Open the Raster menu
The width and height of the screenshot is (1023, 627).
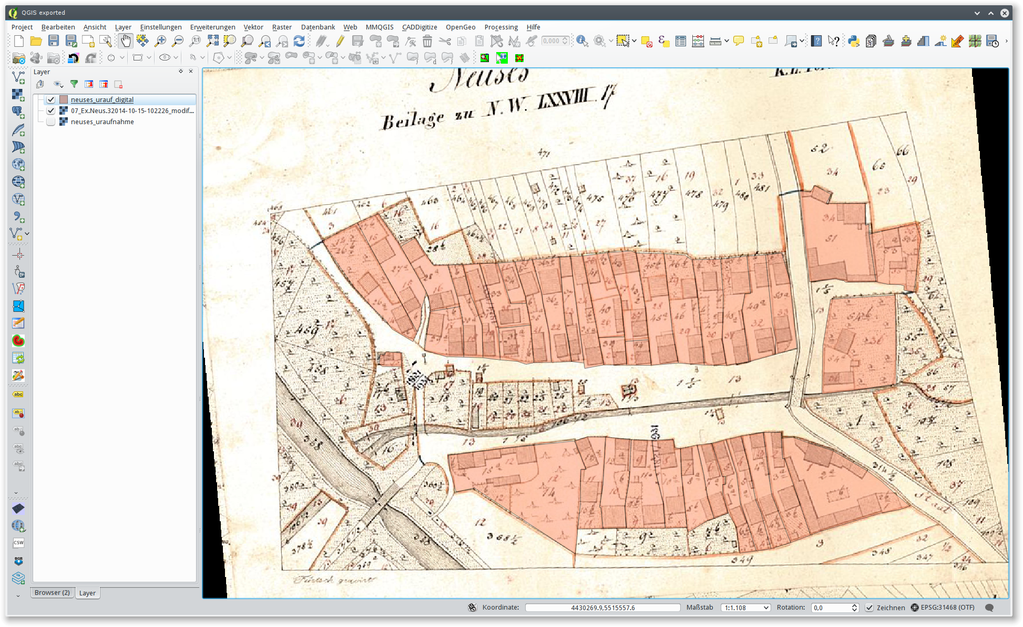tap(282, 27)
